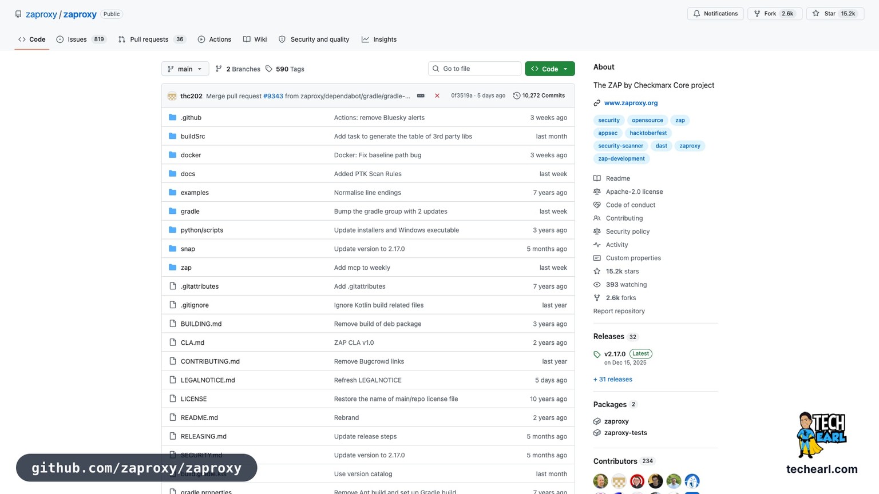Click the snap folder icon
The width and height of the screenshot is (879, 494).
coord(173,249)
